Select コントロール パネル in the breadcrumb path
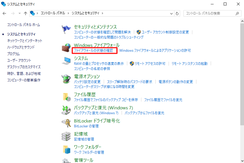 coord(53,13)
